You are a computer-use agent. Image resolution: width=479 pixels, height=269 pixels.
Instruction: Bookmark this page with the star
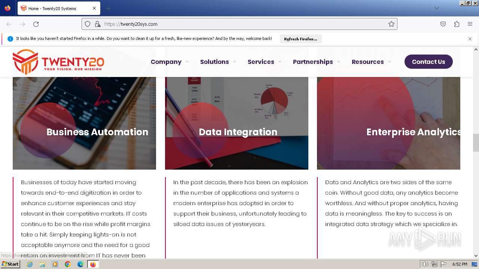point(391,24)
